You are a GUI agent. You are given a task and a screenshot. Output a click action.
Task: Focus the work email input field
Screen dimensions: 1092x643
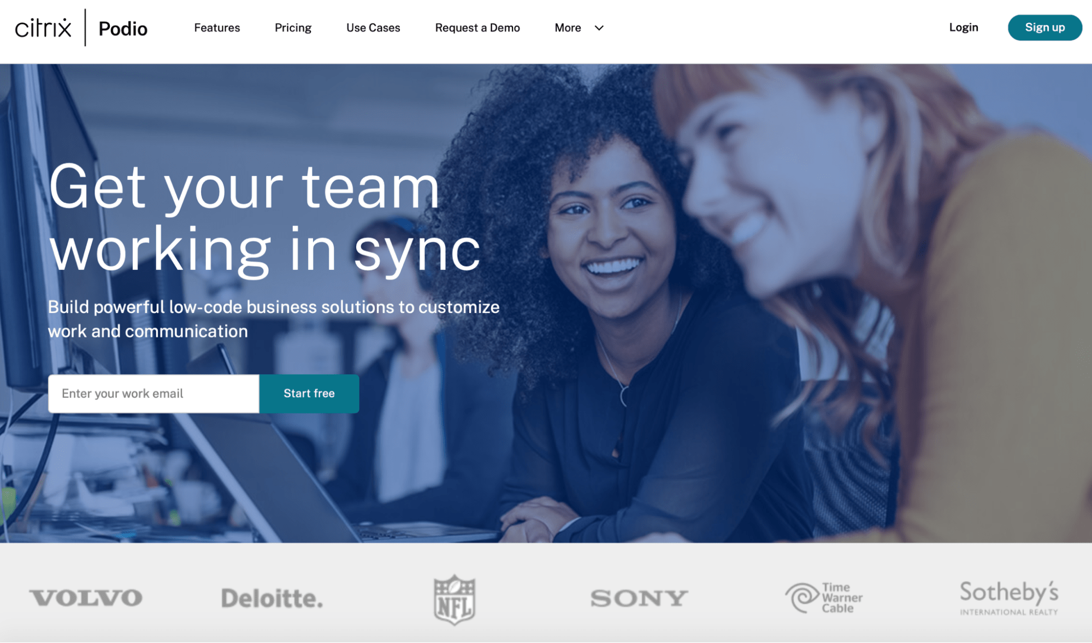(x=154, y=393)
